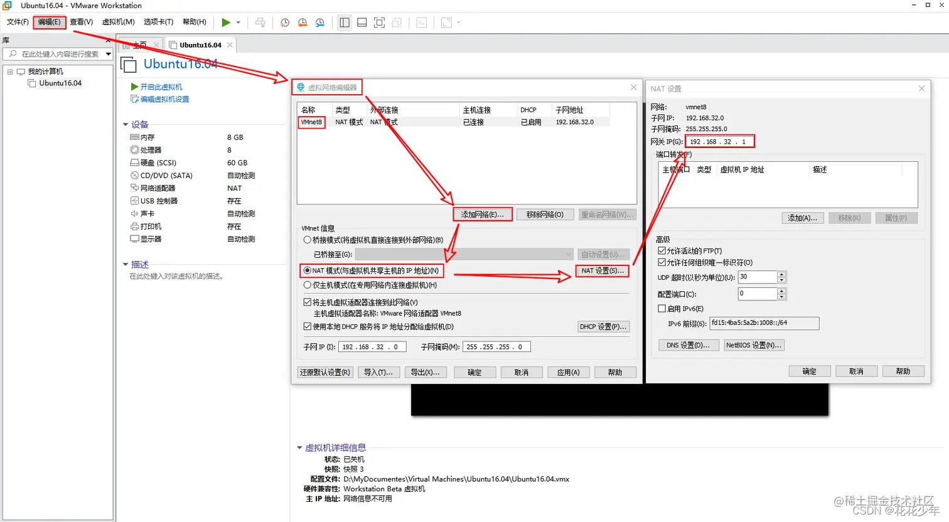Click the network adapter (网络适配器) icon
The width and height of the screenshot is (949, 522).
pyautogui.click(x=134, y=188)
